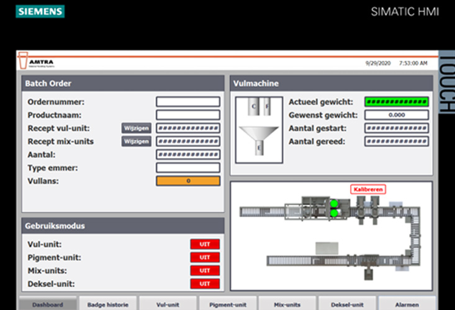The image size is (455, 310).
Task: Toggle Deksel-unit mode UIT switch
Action: 205,283
